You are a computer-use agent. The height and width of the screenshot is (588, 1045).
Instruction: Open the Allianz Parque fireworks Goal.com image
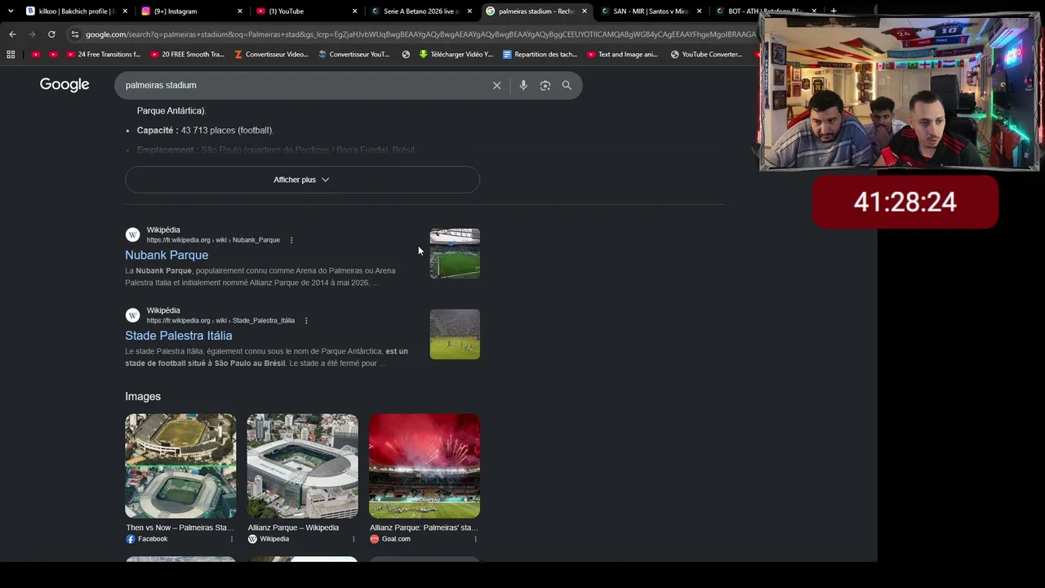coord(425,466)
